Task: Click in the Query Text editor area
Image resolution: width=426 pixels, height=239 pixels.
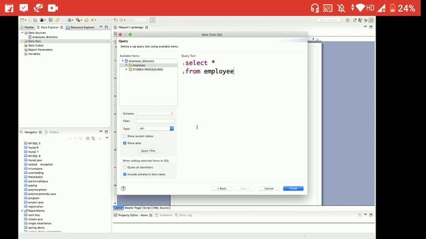Action: 243,119
